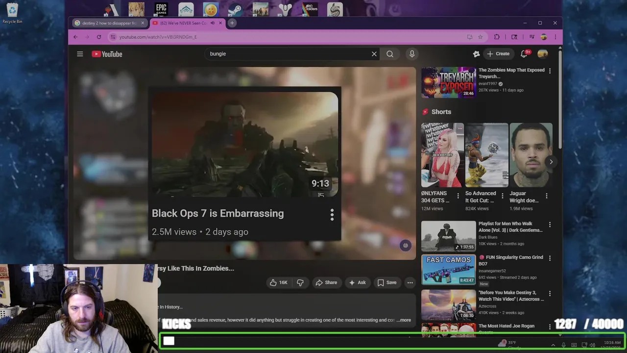
Task: Open the YouTube hamburger guide menu
Action: point(80,54)
